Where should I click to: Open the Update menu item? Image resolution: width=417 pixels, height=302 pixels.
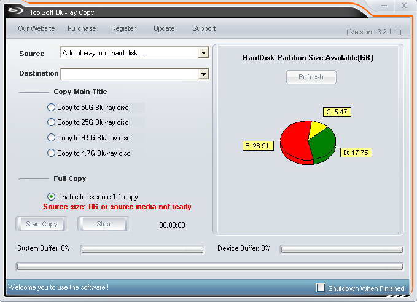[x=164, y=28]
